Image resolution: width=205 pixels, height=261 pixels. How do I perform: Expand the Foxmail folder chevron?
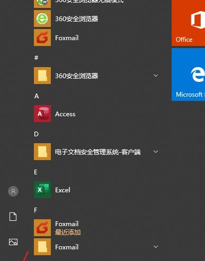point(156,247)
